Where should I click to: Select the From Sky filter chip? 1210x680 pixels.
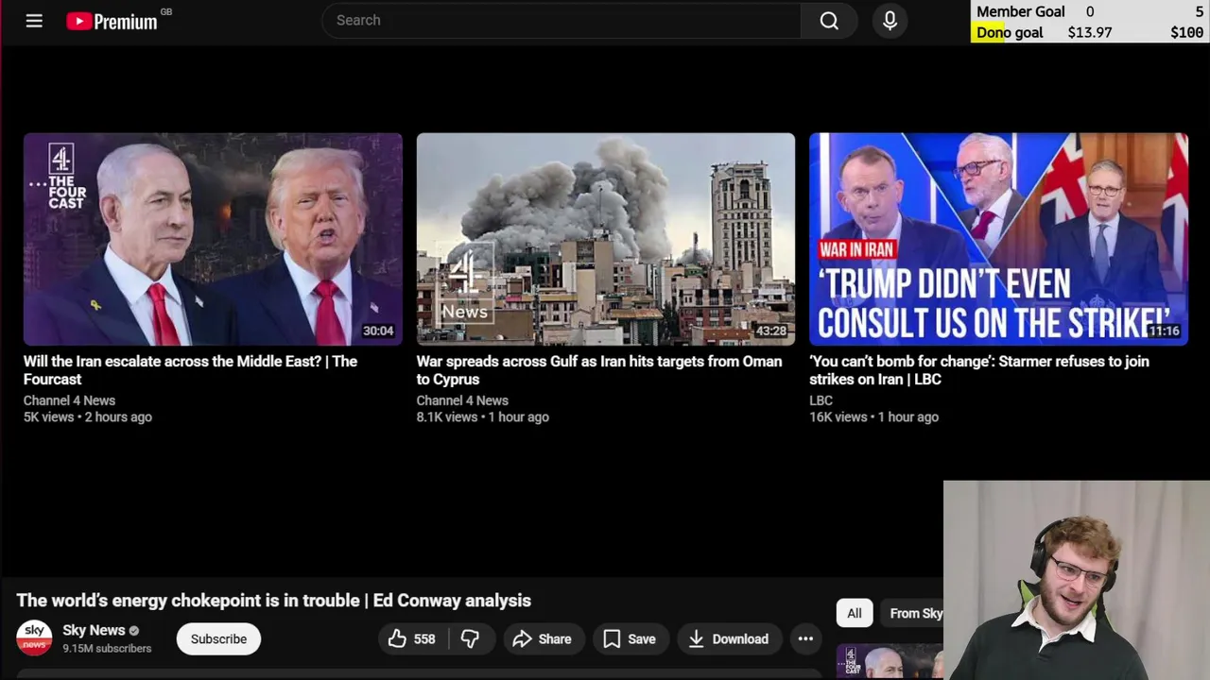[911, 613]
